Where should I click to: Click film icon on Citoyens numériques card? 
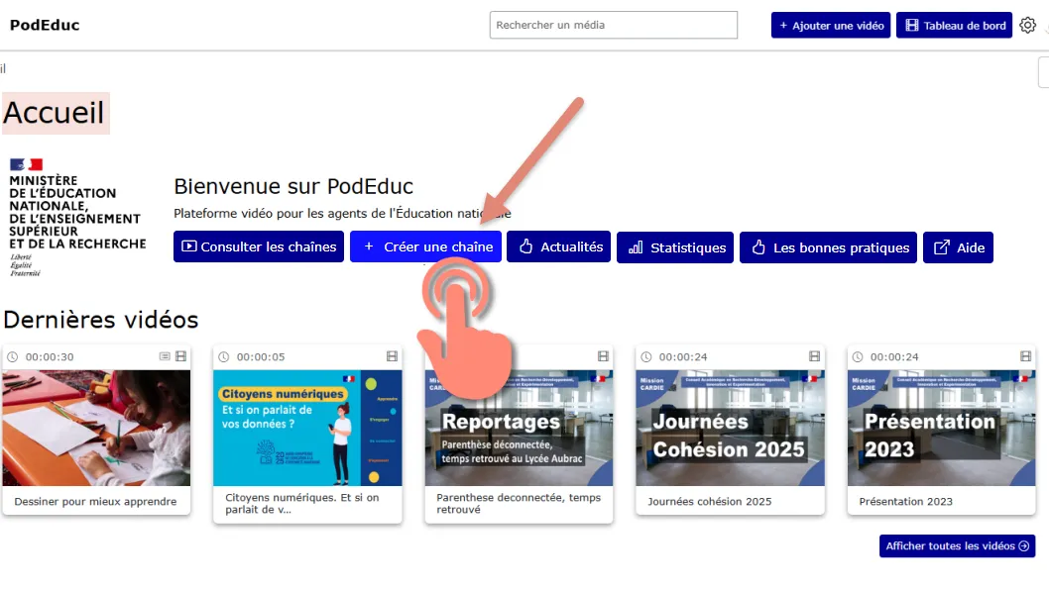tap(392, 356)
